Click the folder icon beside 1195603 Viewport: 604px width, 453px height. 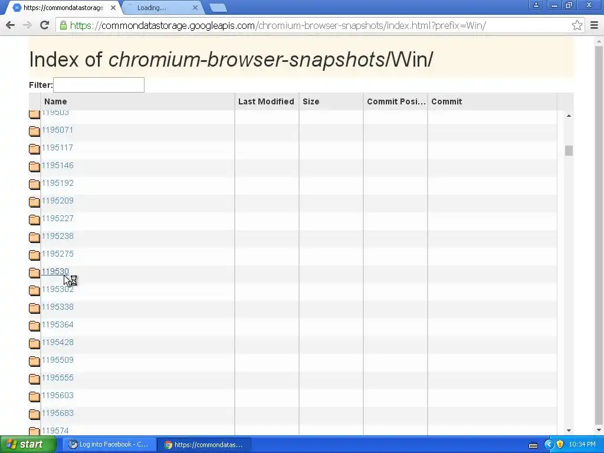click(x=34, y=397)
